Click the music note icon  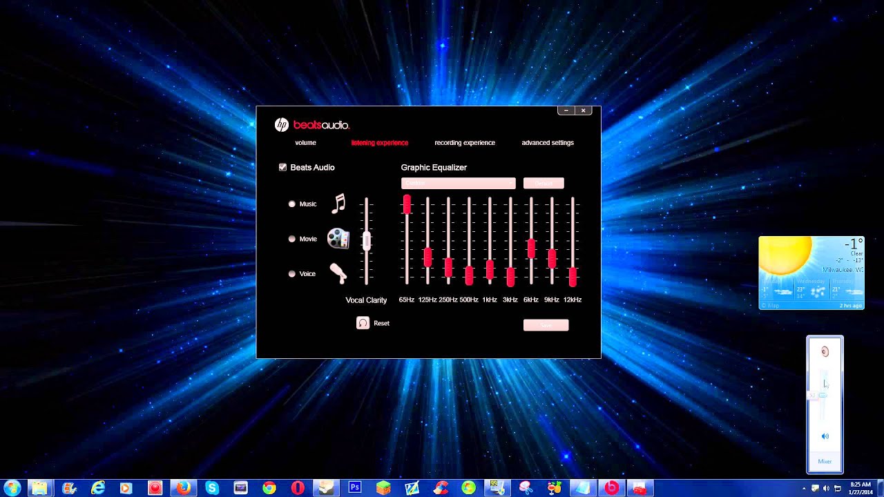pos(338,203)
